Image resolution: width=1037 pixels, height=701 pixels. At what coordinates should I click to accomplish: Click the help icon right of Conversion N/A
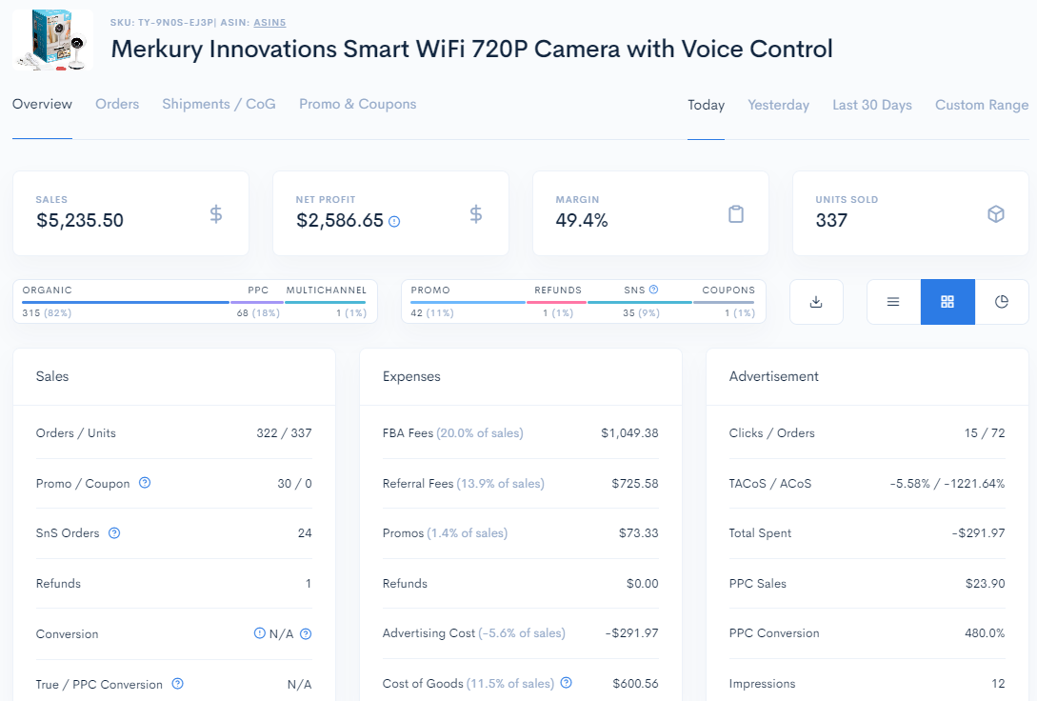306,633
